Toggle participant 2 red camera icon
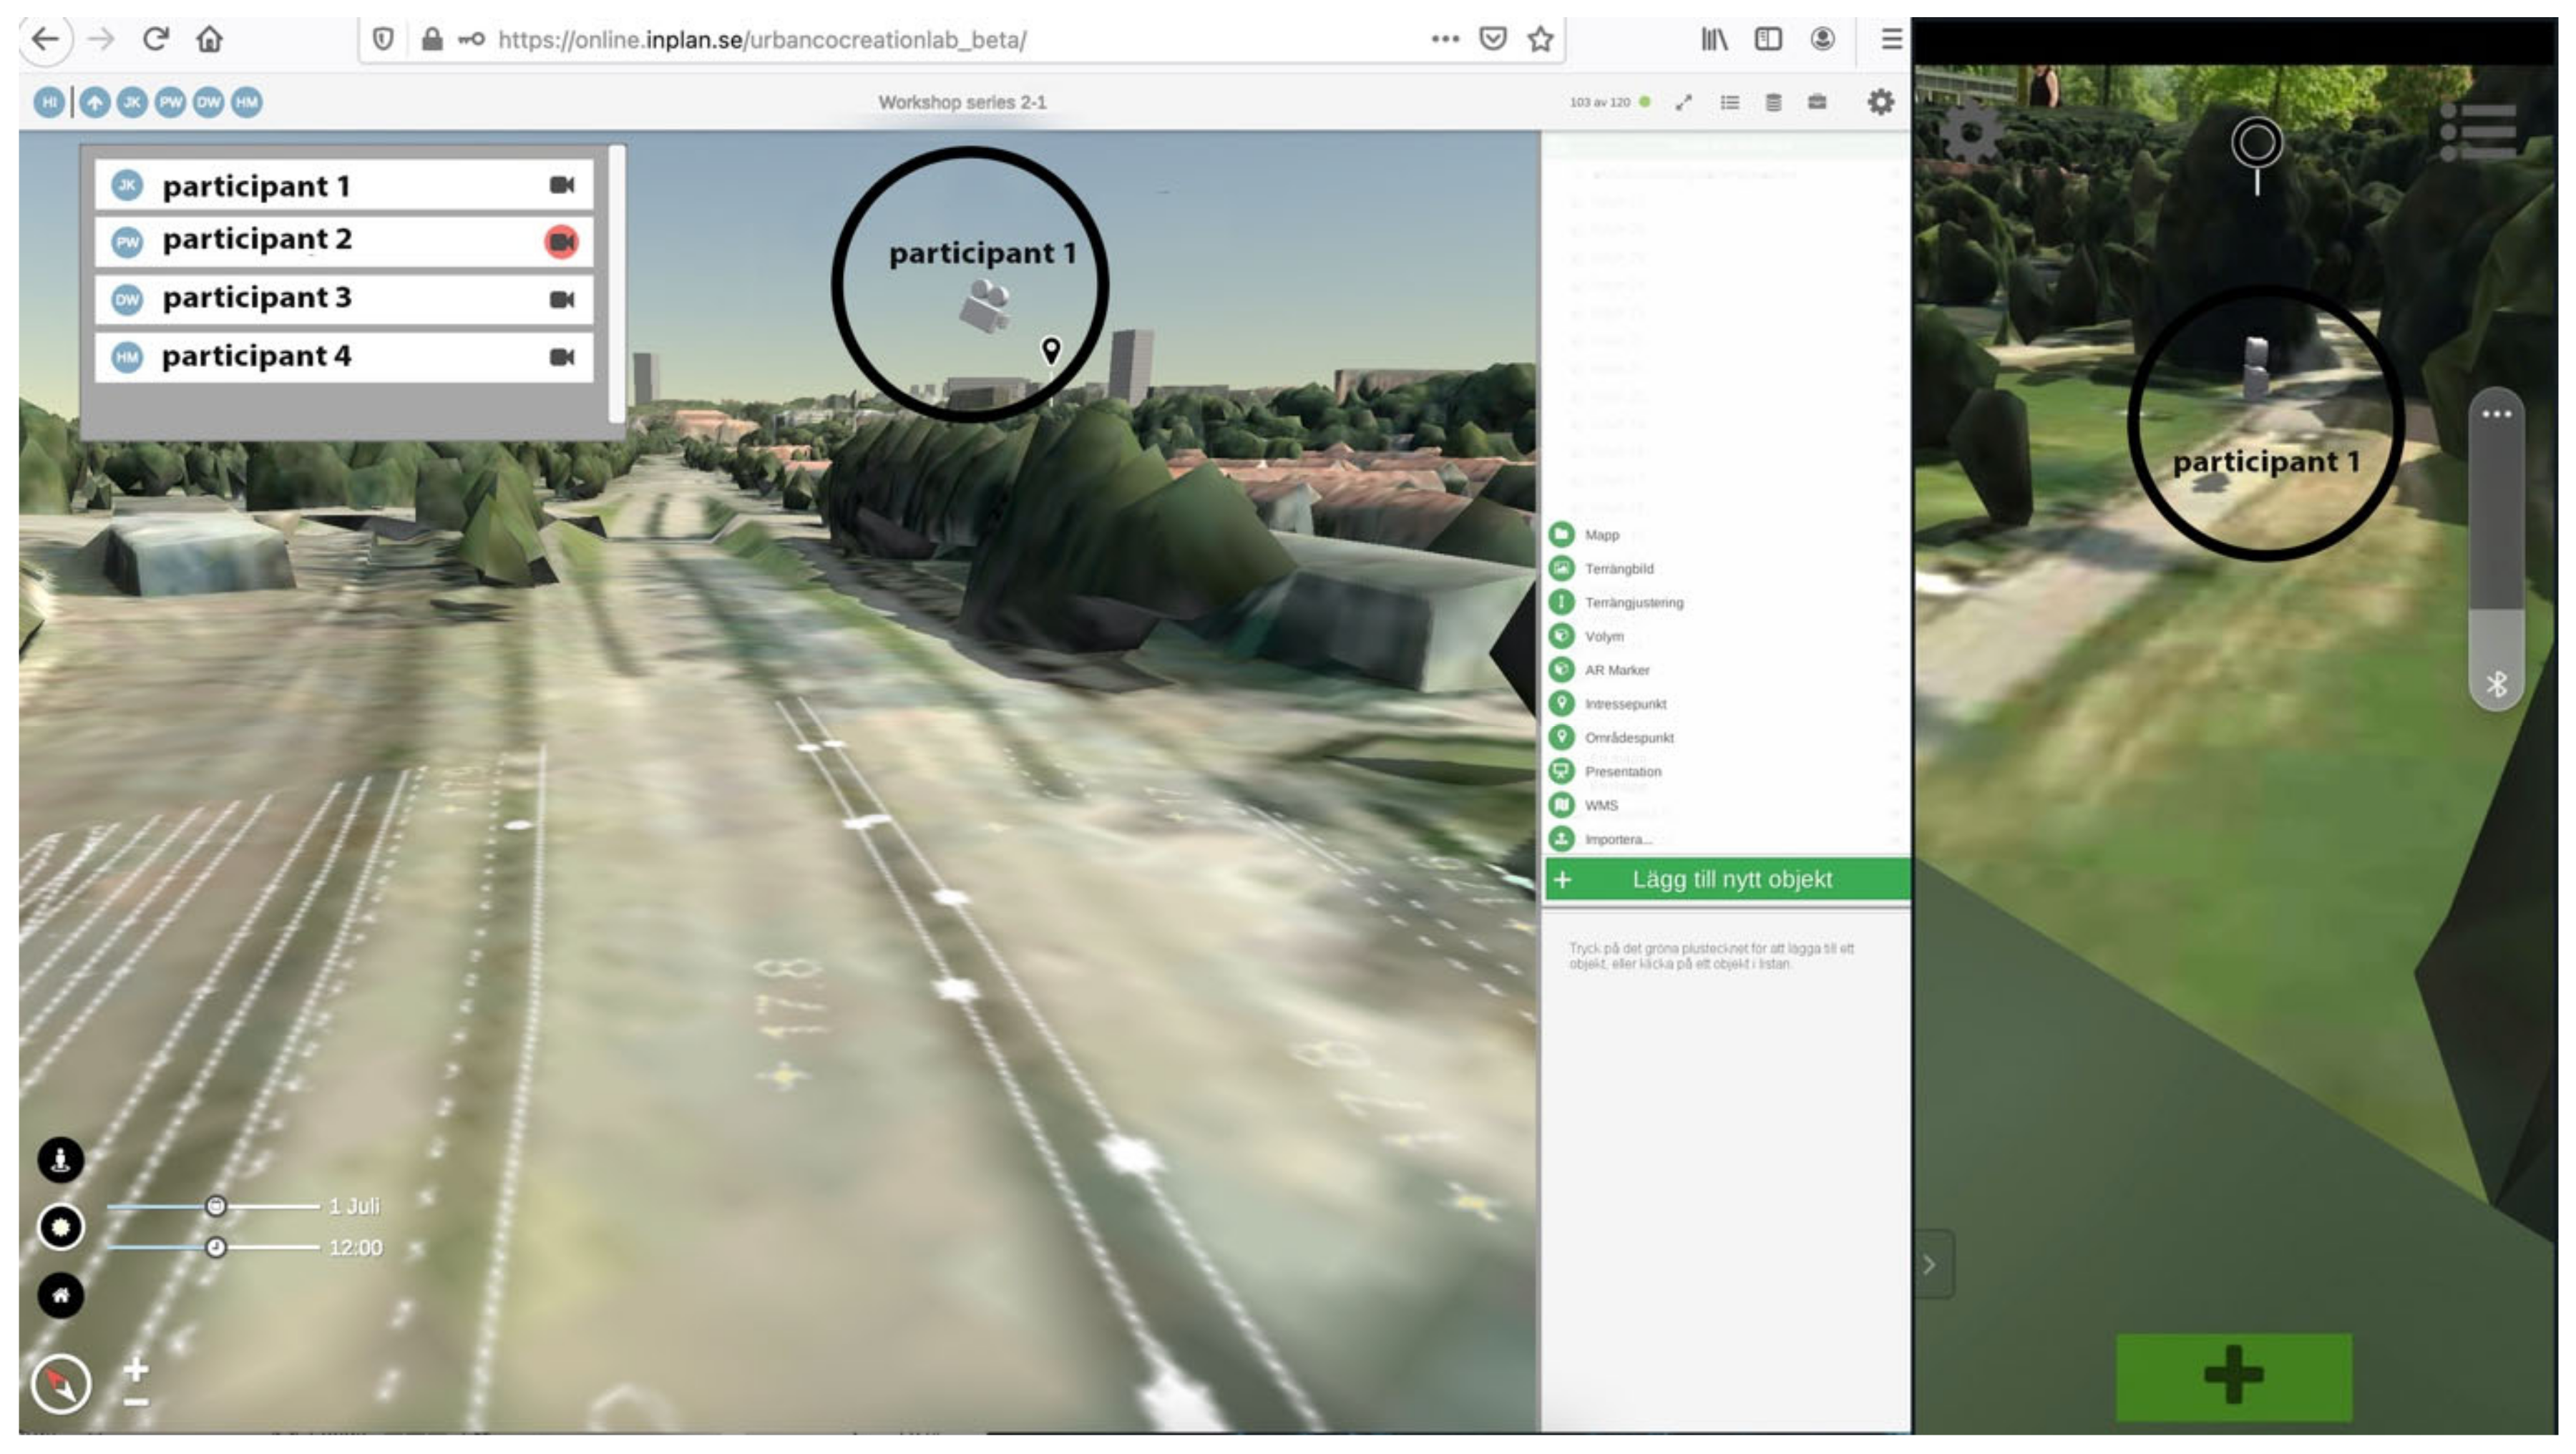 pyautogui.click(x=562, y=242)
